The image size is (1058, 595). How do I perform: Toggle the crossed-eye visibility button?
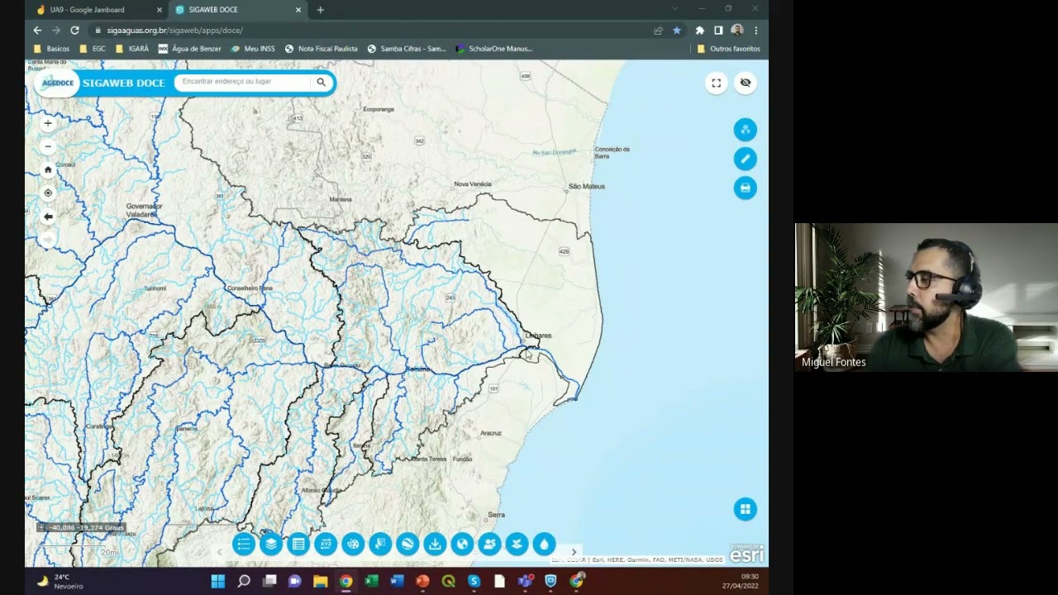[x=746, y=83]
